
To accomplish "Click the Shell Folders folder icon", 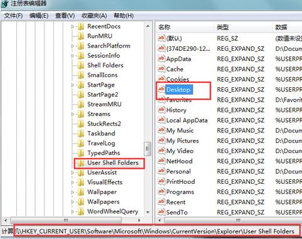I will click(81, 65).
